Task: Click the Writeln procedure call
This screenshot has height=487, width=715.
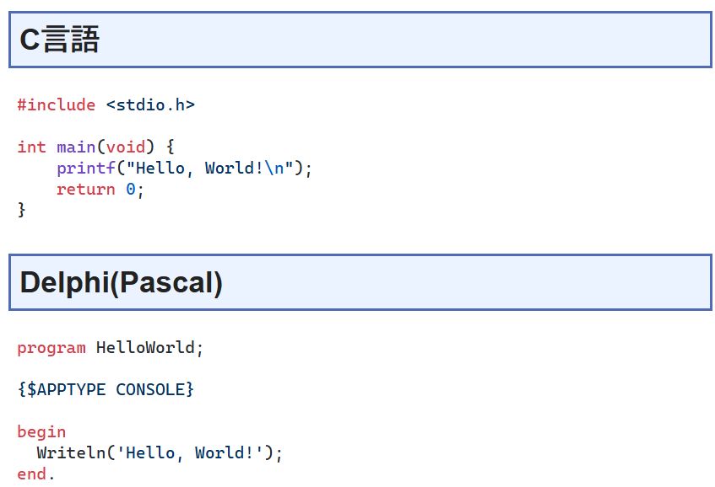Action: [71, 453]
